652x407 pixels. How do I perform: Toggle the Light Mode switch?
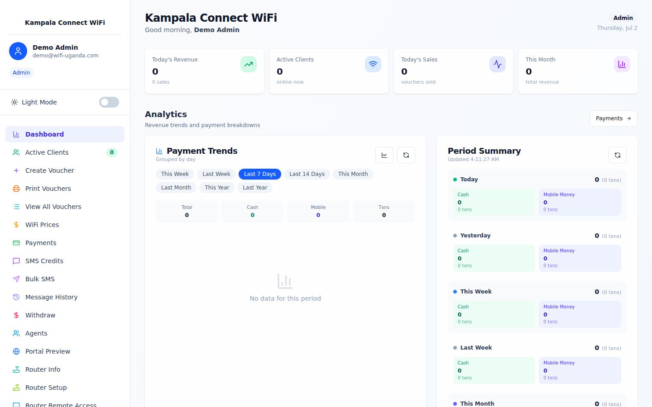pyautogui.click(x=109, y=102)
